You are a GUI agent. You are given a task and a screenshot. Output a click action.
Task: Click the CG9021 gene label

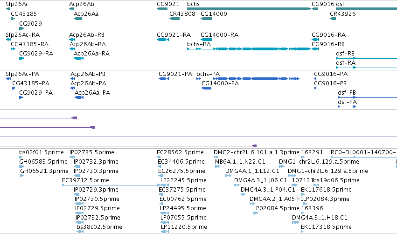168,4
